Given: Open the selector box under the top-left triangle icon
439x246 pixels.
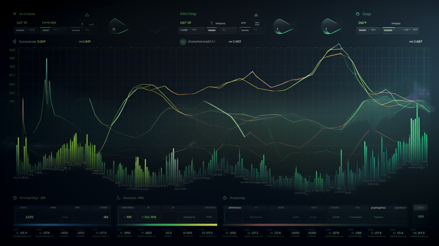Looking at the screenshot, I should tap(84, 30).
